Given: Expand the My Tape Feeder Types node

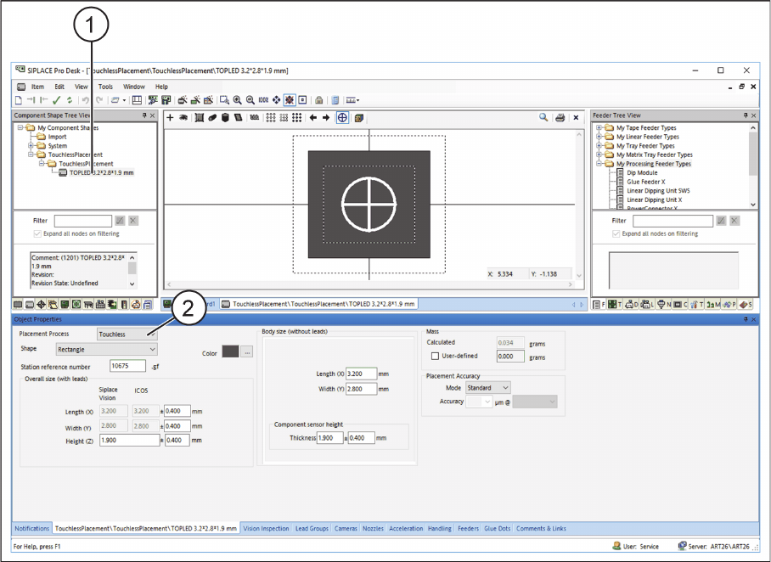Looking at the screenshot, I should pyautogui.click(x=599, y=128).
